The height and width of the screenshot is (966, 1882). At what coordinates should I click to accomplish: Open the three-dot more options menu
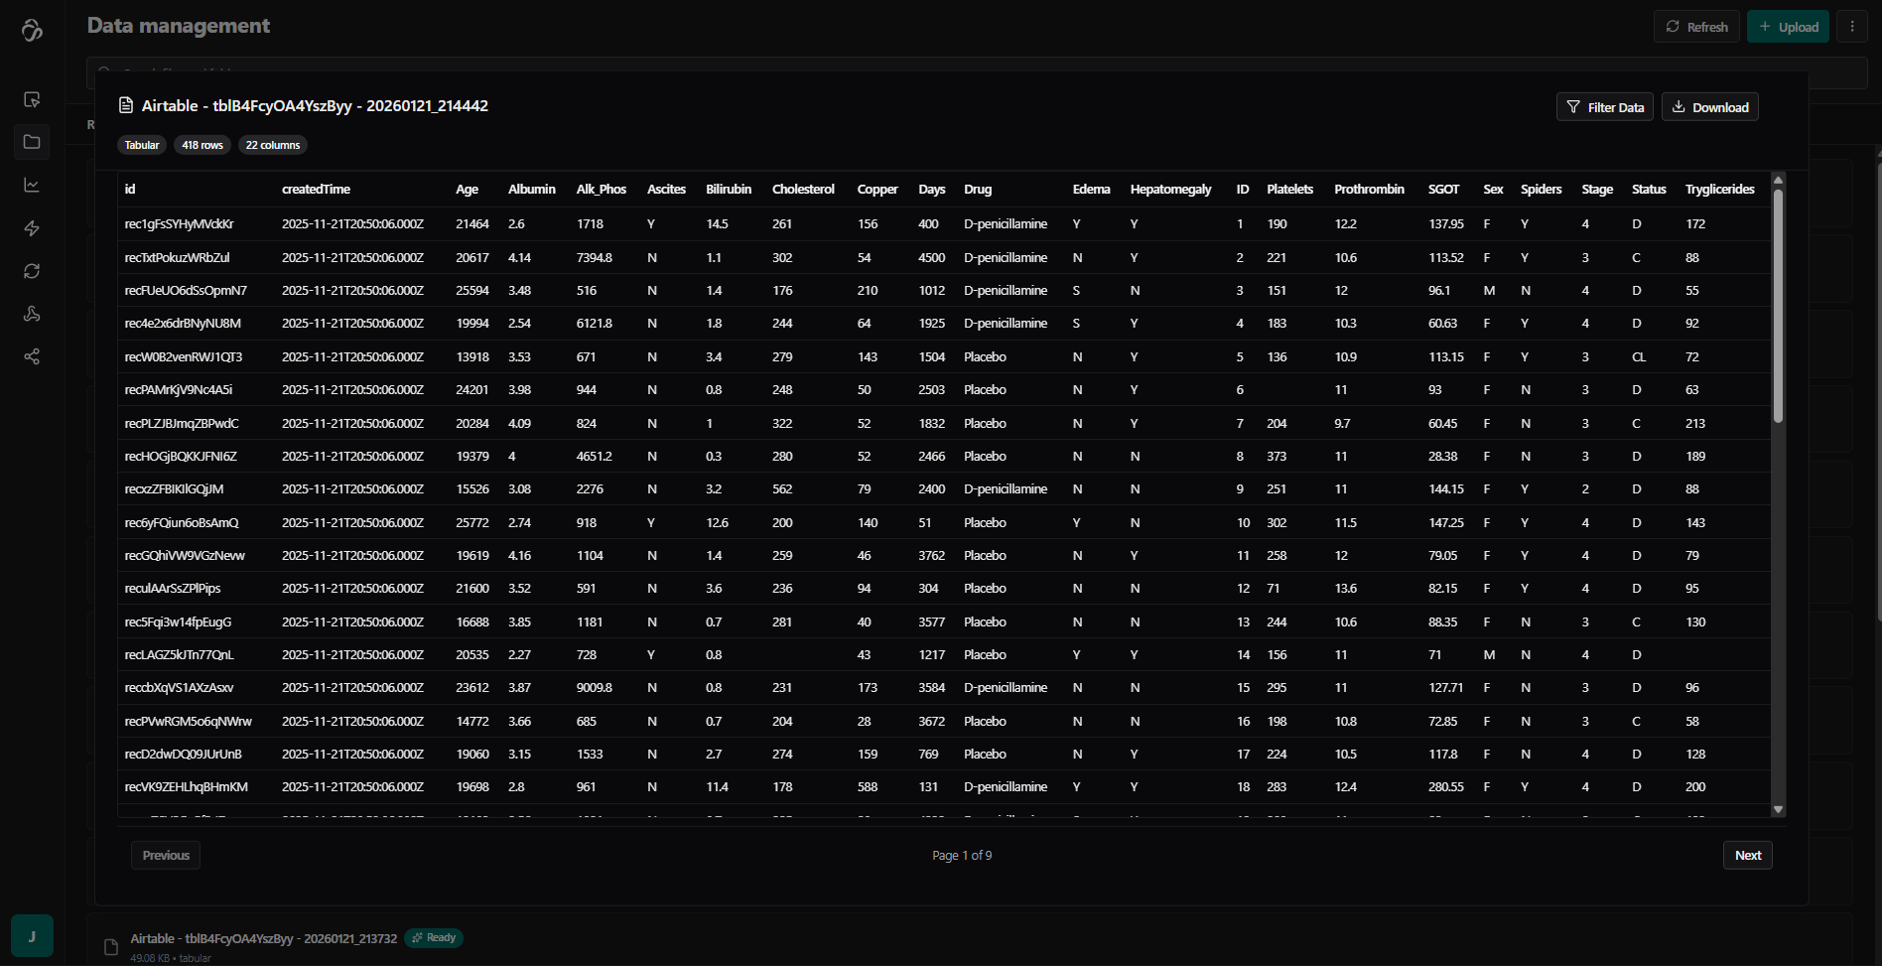pyautogui.click(x=1851, y=27)
